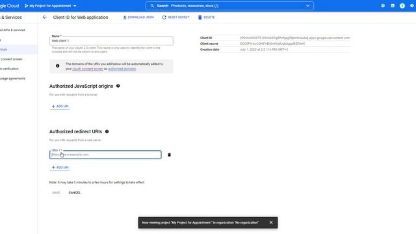
Task: Click the Delete button in header
Action: point(207,18)
